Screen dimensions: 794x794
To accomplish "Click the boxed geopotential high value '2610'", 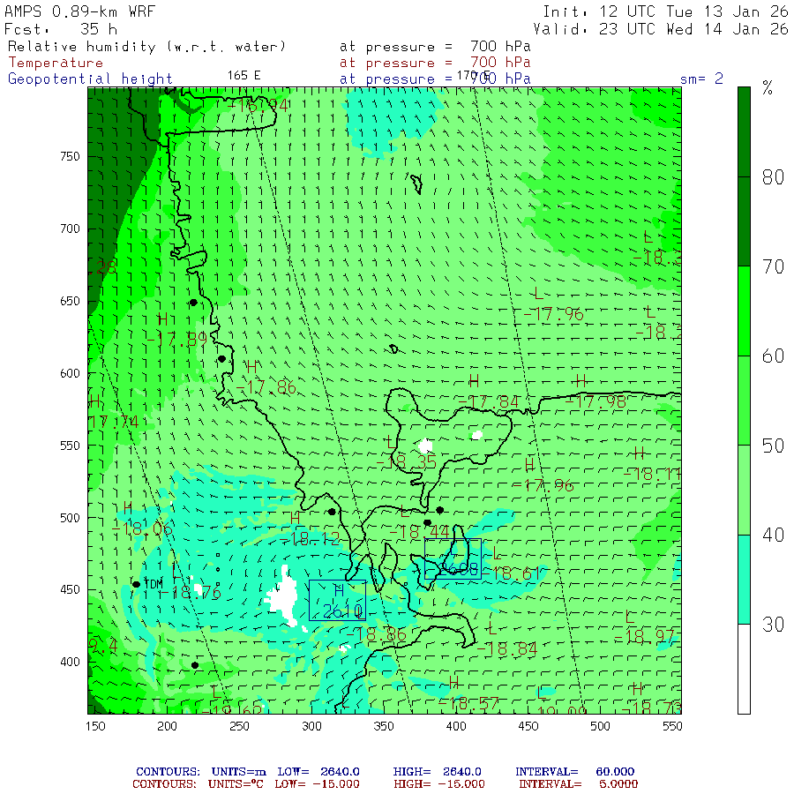I will [x=343, y=611].
